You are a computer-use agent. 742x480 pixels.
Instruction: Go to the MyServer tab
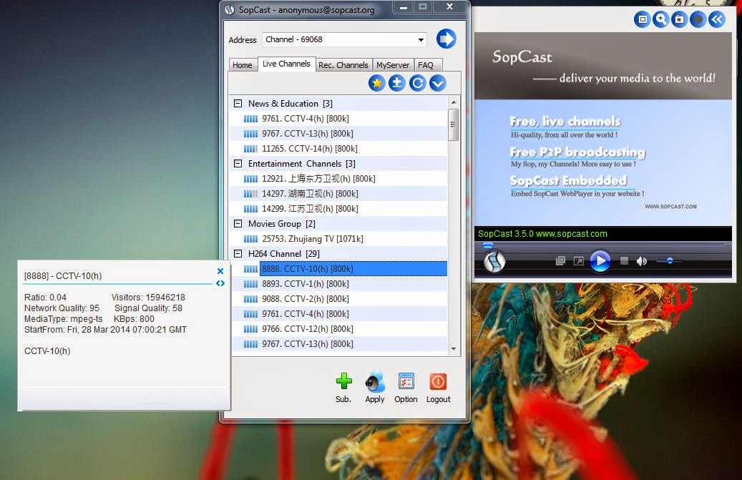393,65
